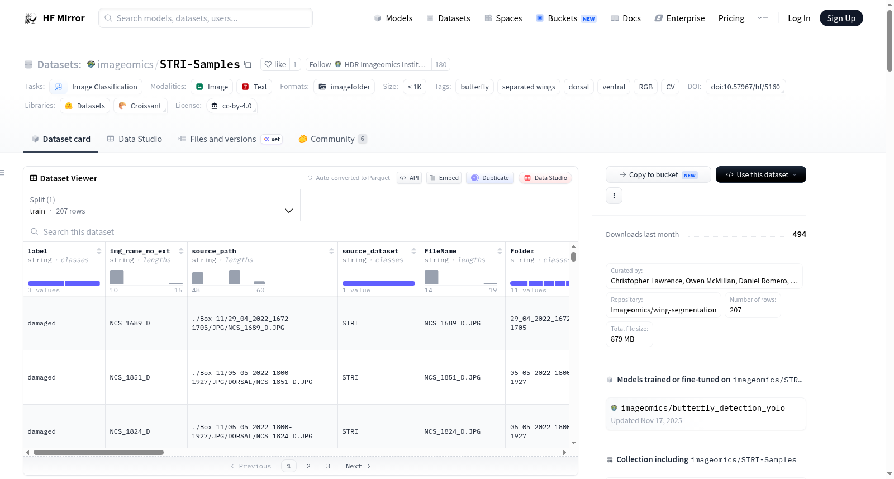Click the DOI tag

[745, 87]
